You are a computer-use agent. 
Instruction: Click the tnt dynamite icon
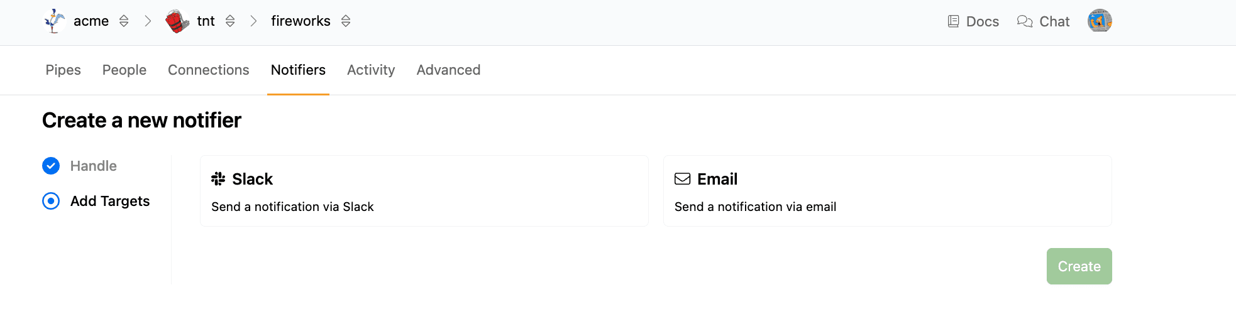[177, 21]
